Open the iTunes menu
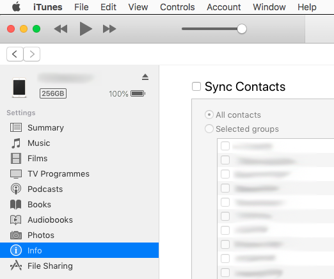Screen dimensions: 334x279 click(x=48, y=7)
